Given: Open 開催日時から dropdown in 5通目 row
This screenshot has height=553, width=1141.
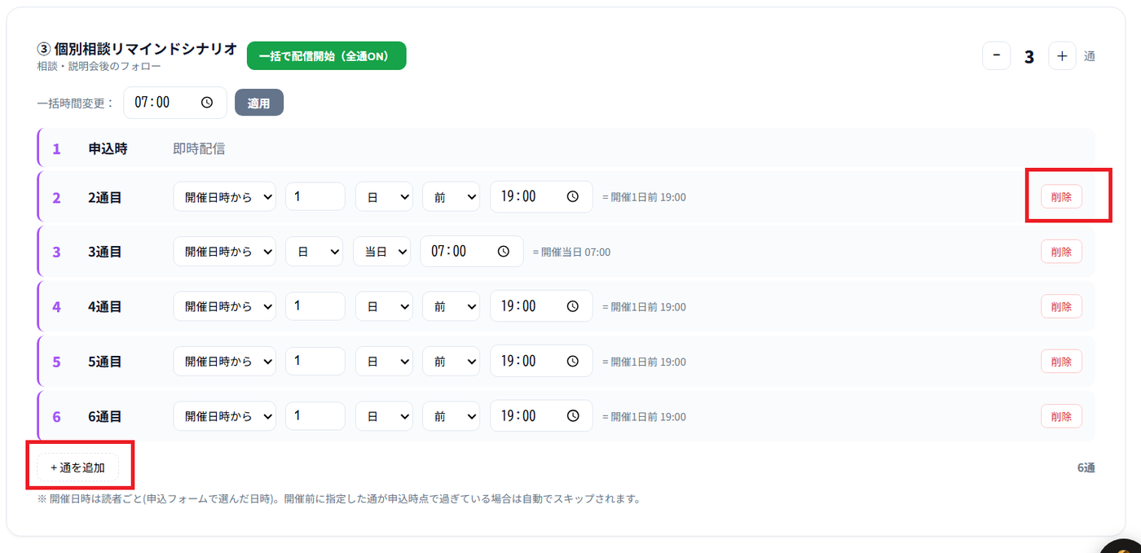Looking at the screenshot, I should (224, 361).
